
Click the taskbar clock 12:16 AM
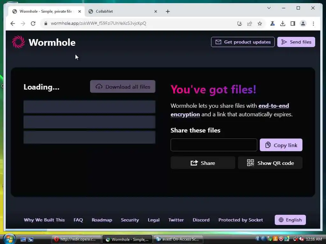(x=314, y=239)
